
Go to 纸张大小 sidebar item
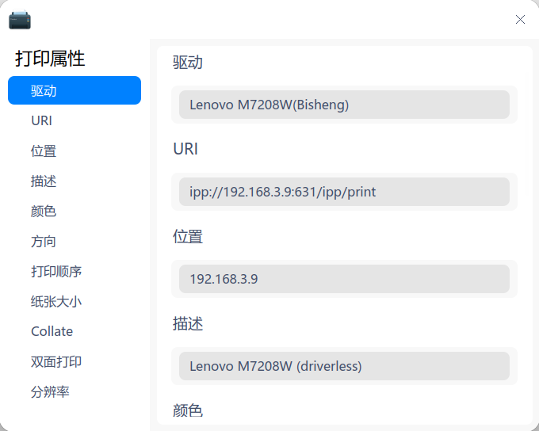click(56, 301)
